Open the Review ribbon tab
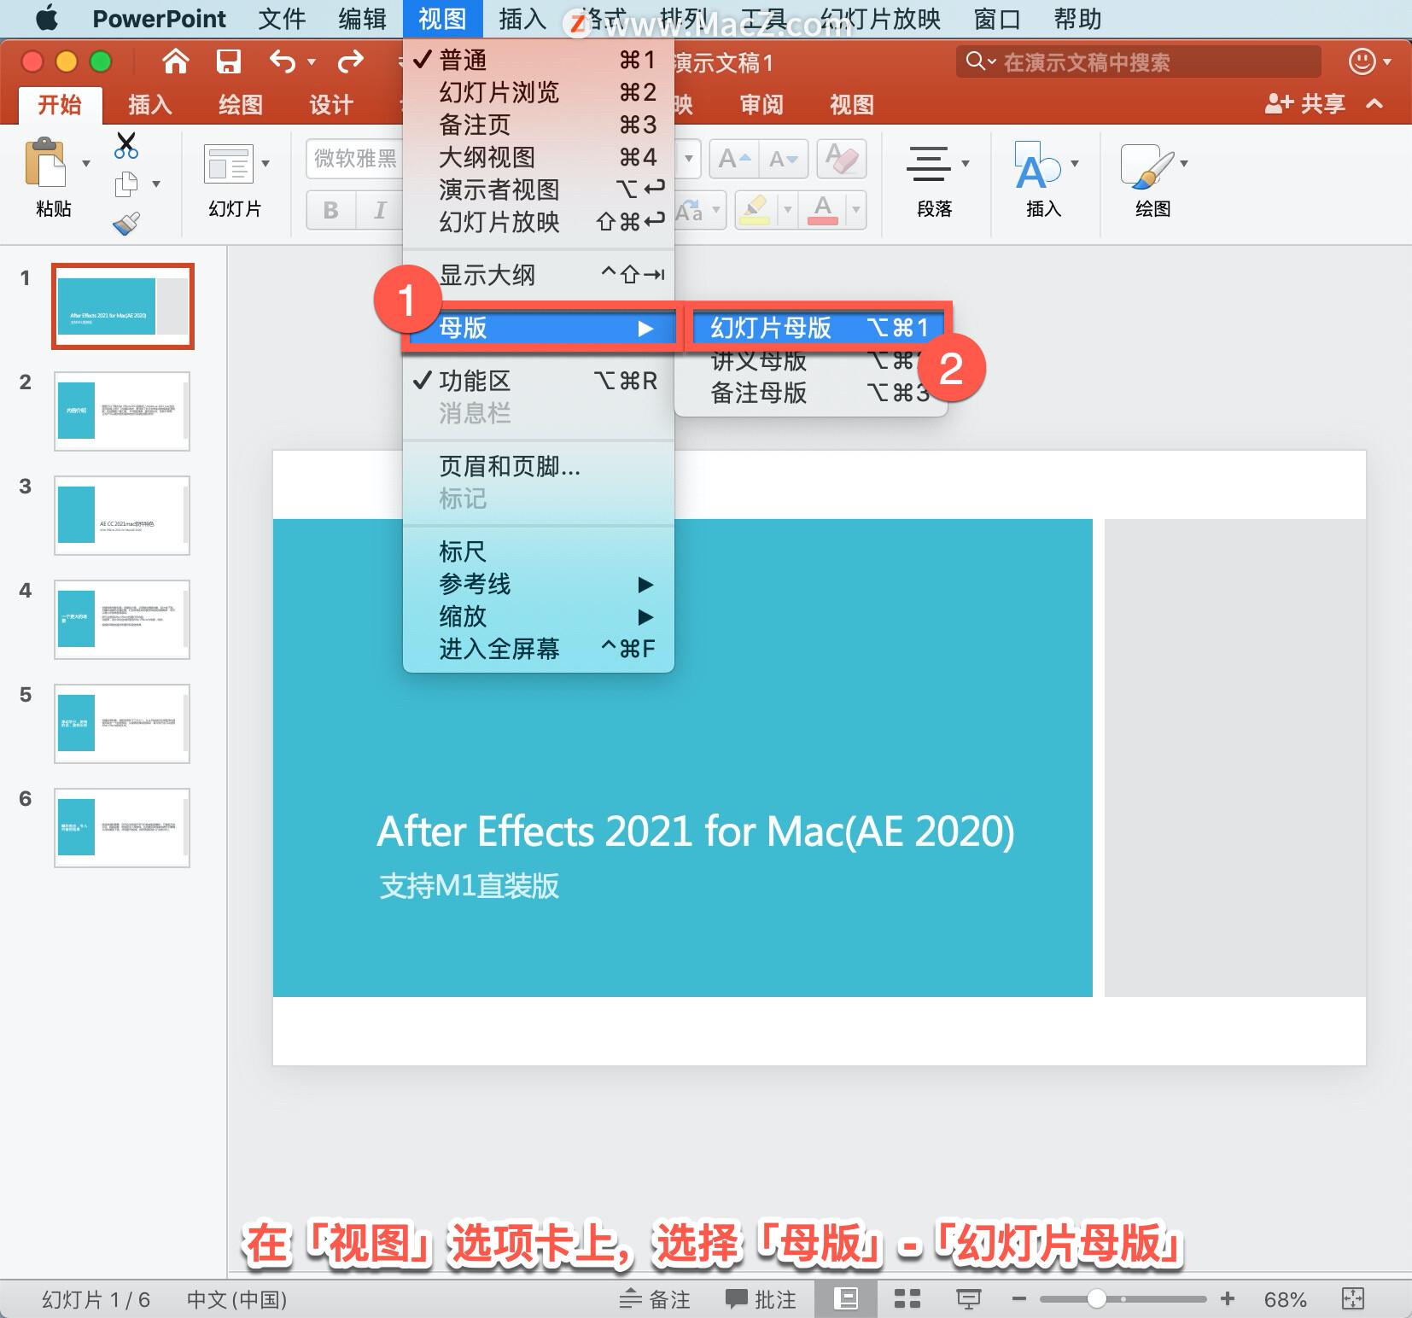Viewport: 1412px width, 1318px height. [x=761, y=104]
